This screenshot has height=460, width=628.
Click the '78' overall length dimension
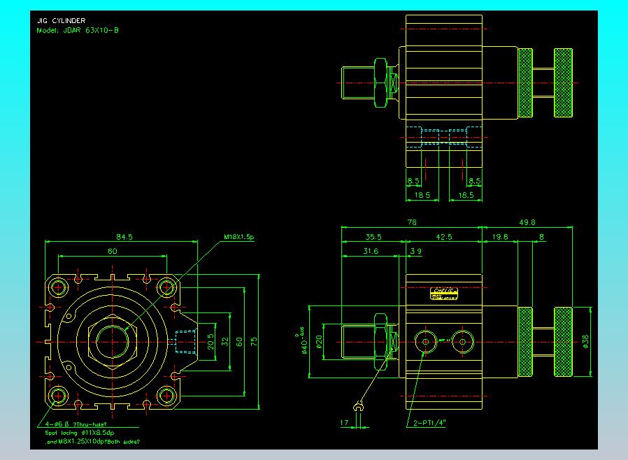pyautogui.click(x=412, y=222)
